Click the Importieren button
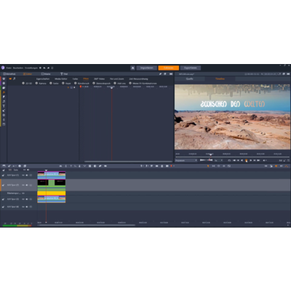Image resolution: width=291 pixels, height=291 pixels. (146, 68)
